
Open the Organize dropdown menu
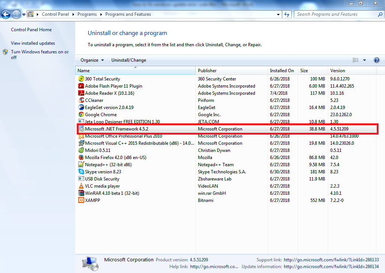click(x=92, y=60)
